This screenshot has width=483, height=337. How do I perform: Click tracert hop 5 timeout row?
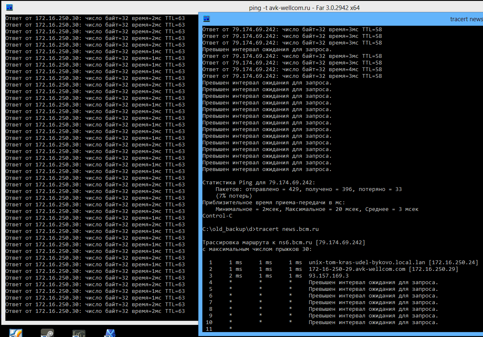coord(323,289)
